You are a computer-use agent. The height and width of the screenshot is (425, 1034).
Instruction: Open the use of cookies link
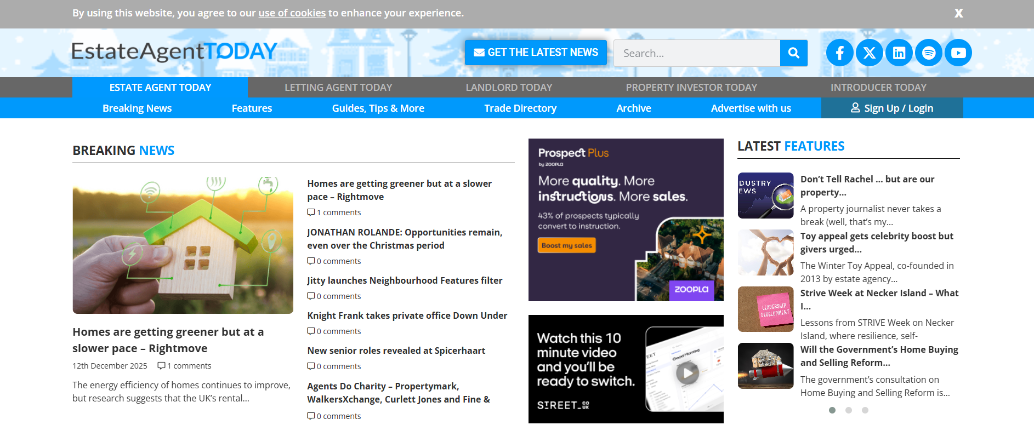(292, 13)
